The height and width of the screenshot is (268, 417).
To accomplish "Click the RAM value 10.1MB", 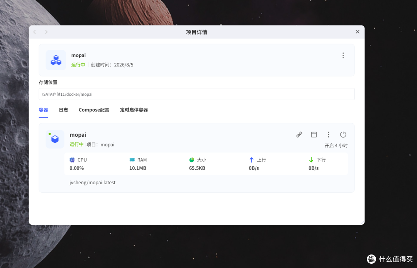I will (138, 168).
